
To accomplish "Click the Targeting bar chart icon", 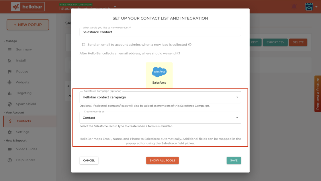I will click(x=10, y=93).
